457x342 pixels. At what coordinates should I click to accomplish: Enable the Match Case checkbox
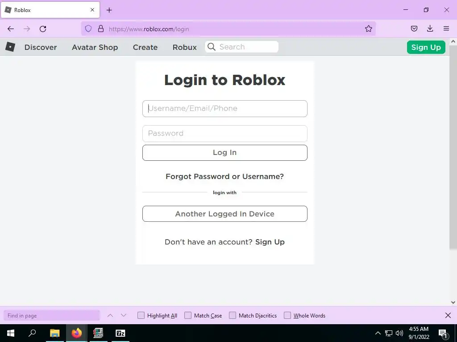tap(188, 316)
